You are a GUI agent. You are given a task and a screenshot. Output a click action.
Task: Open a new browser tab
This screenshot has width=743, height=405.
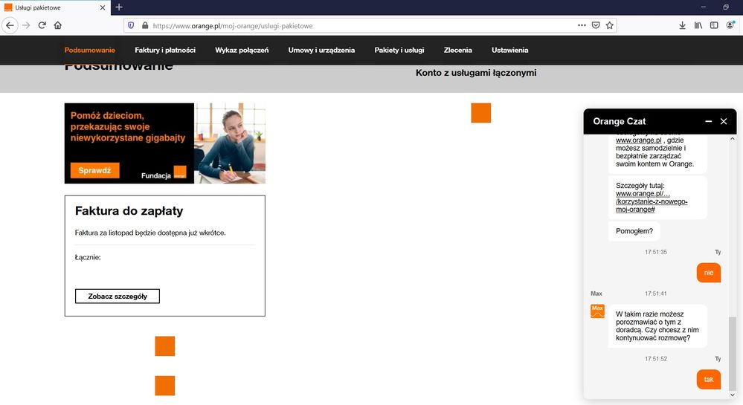pyautogui.click(x=119, y=7)
